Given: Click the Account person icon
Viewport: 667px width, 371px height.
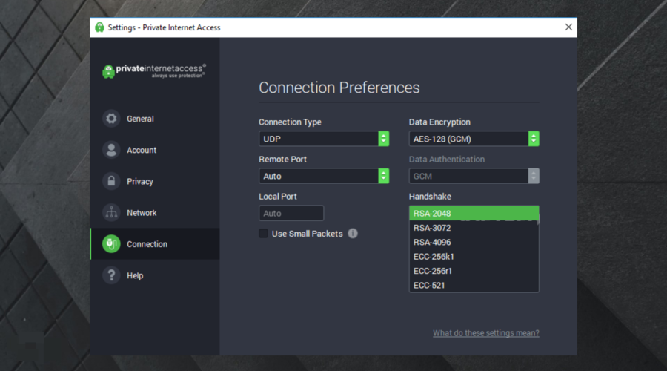Looking at the screenshot, I should [x=111, y=150].
